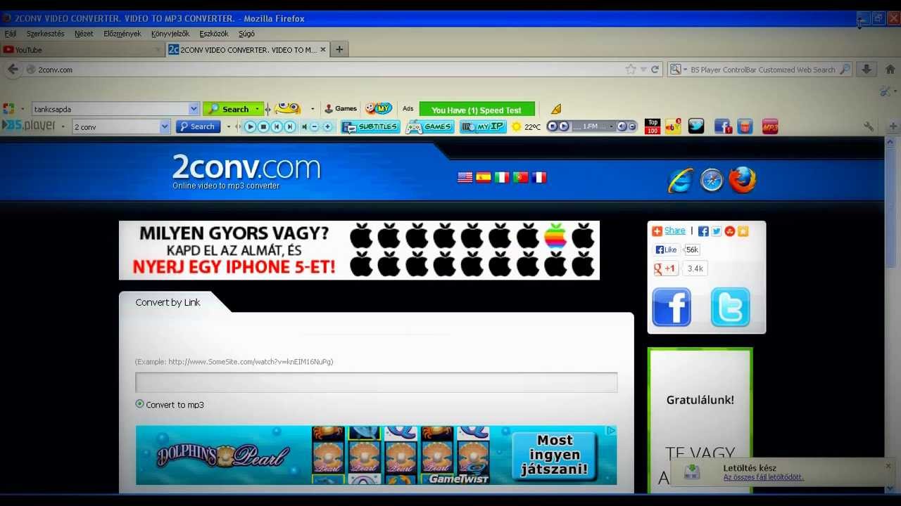The image size is (901, 506).
Task: Open the Subtitles toolbar button
Action: pyautogui.click(x=370, y=126)
